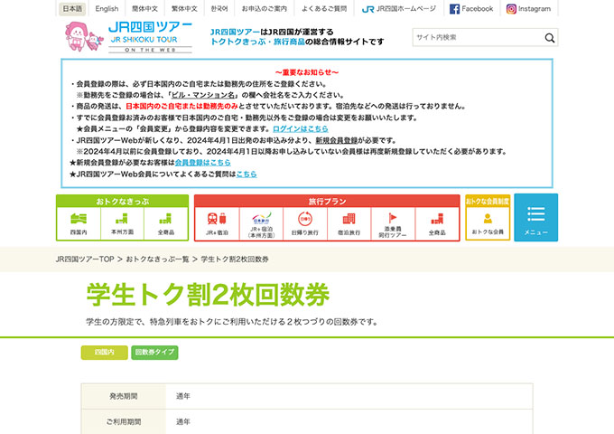Click the ご利用期間 table cell
This screenshot has width=614, height=434.
click(x=124, y=422)
